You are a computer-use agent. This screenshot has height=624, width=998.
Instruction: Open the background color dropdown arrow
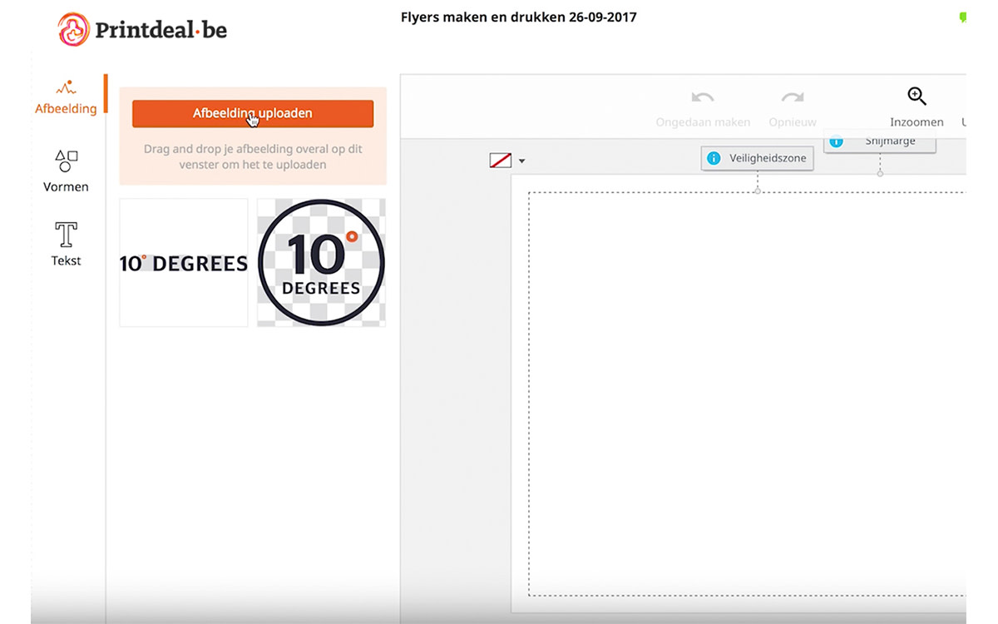[521, 161]
